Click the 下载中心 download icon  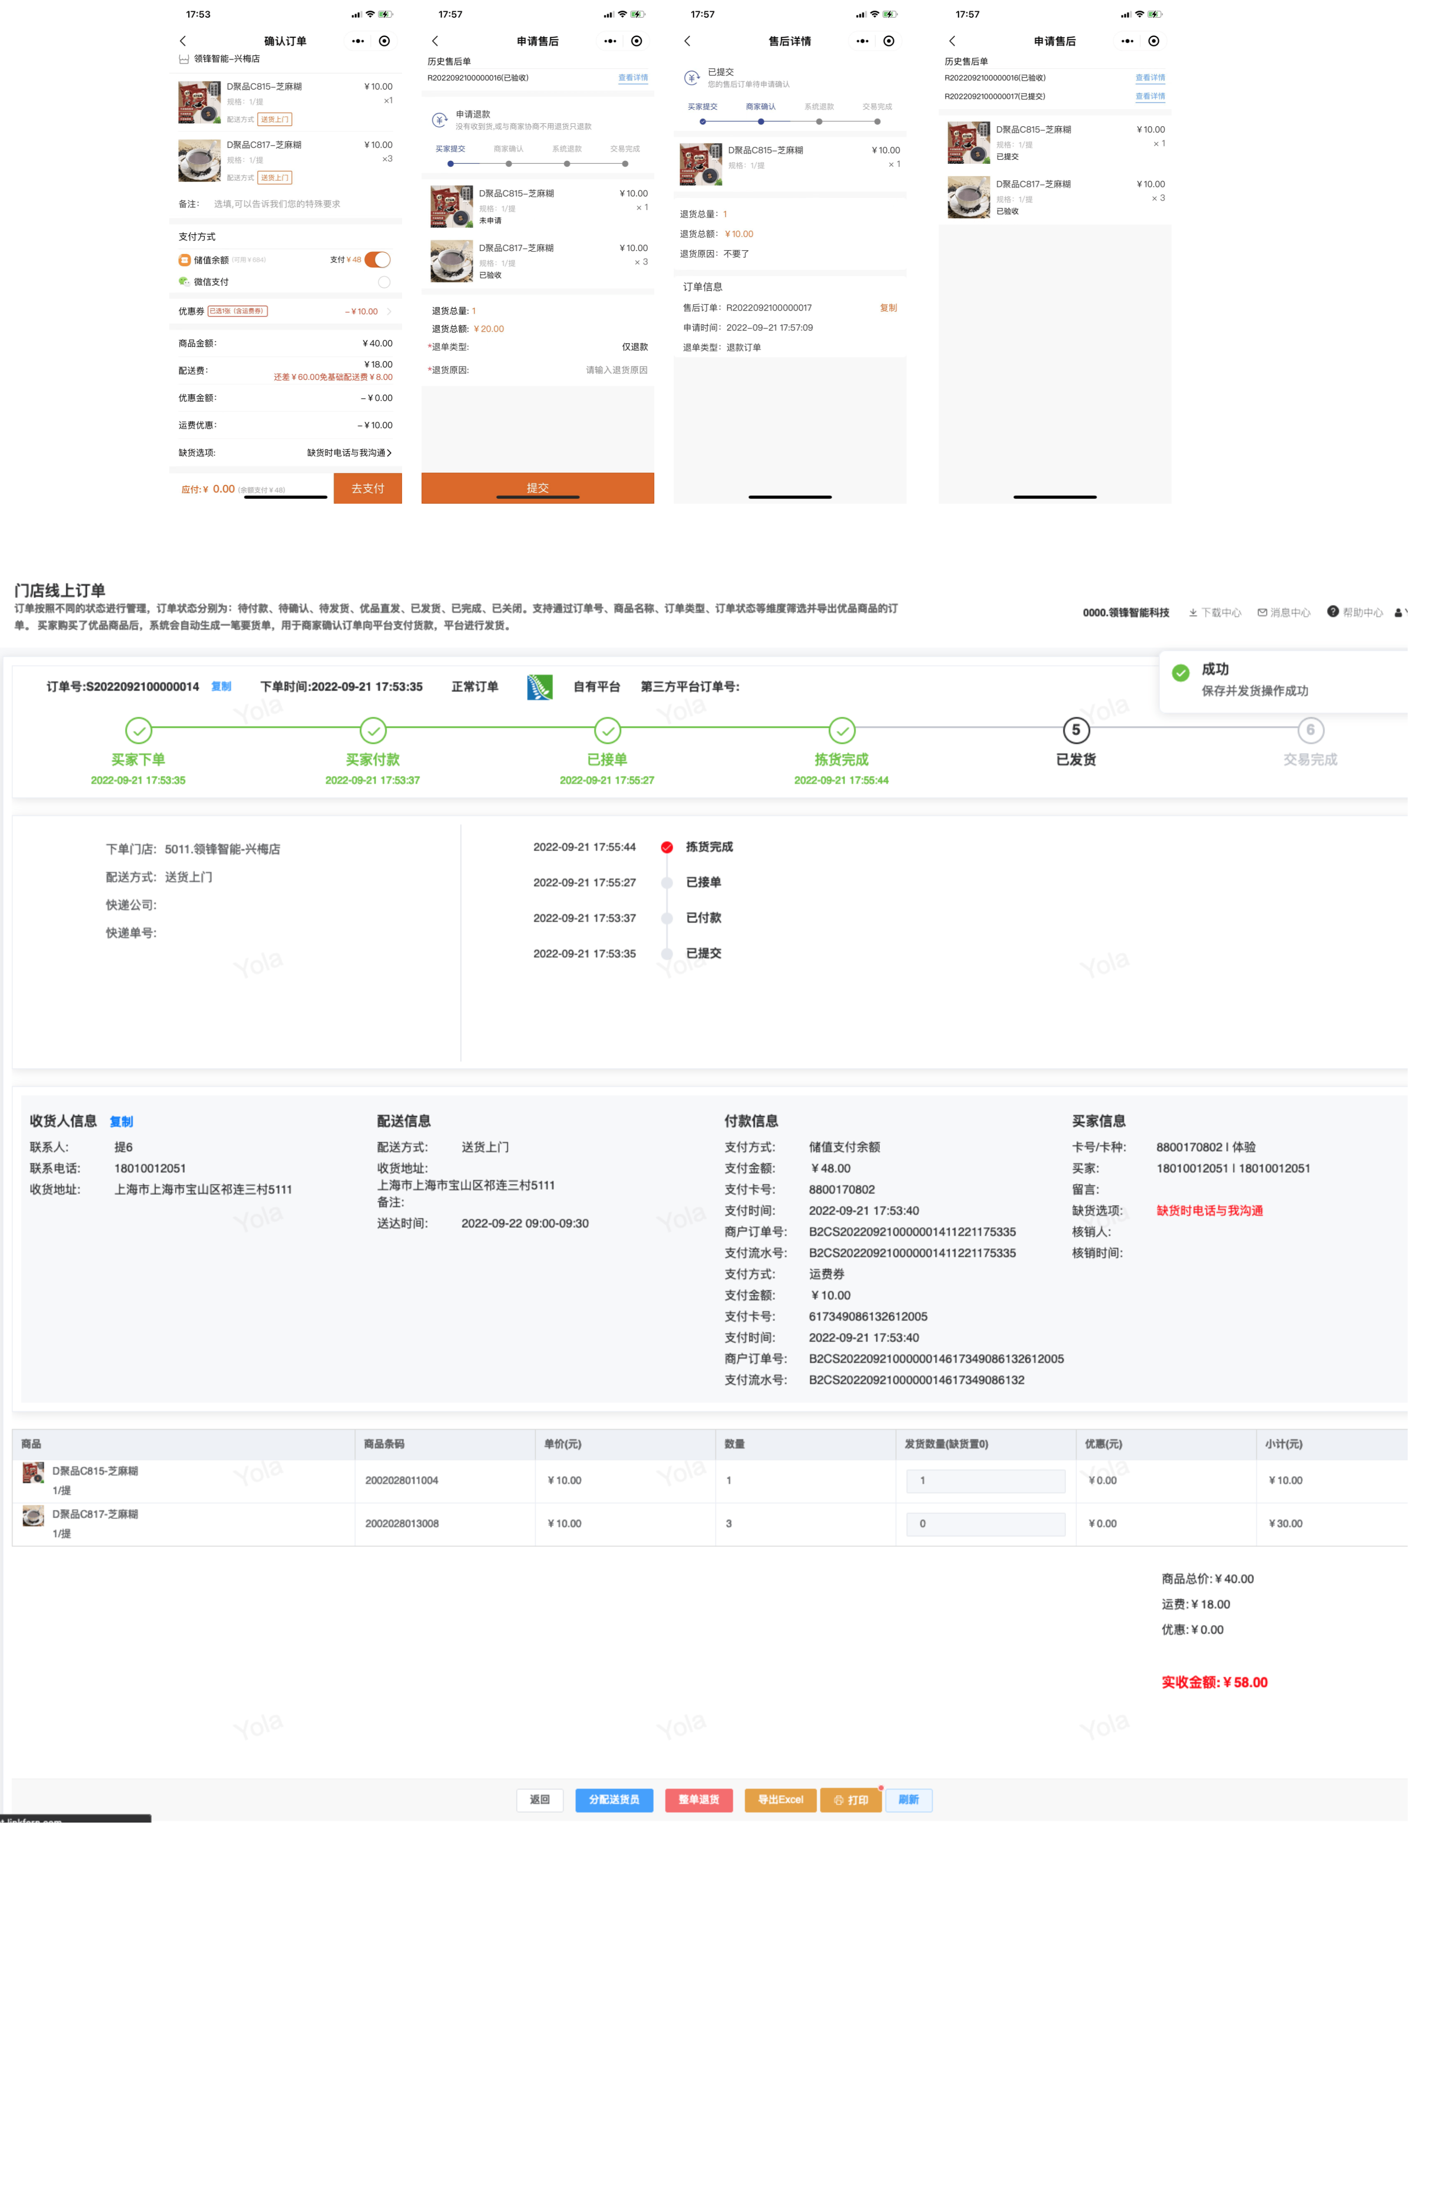click(1193, 612)
